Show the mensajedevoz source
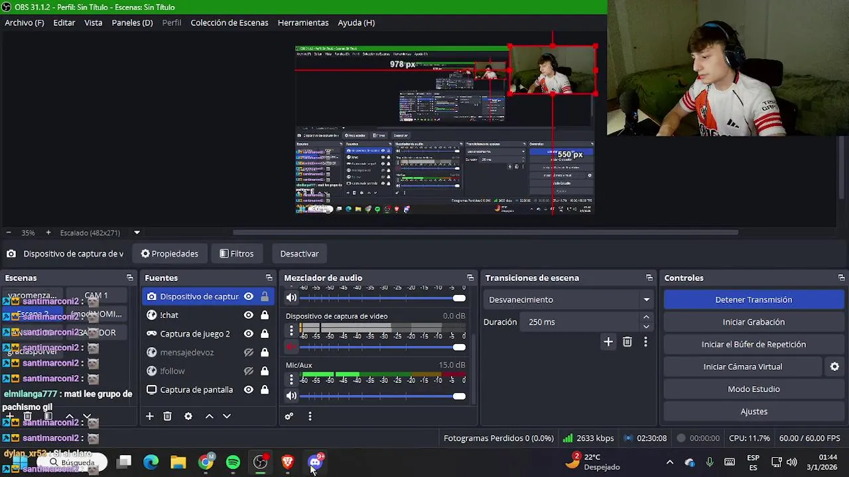Viewport: 849px width, 477px height. [248, 352]
